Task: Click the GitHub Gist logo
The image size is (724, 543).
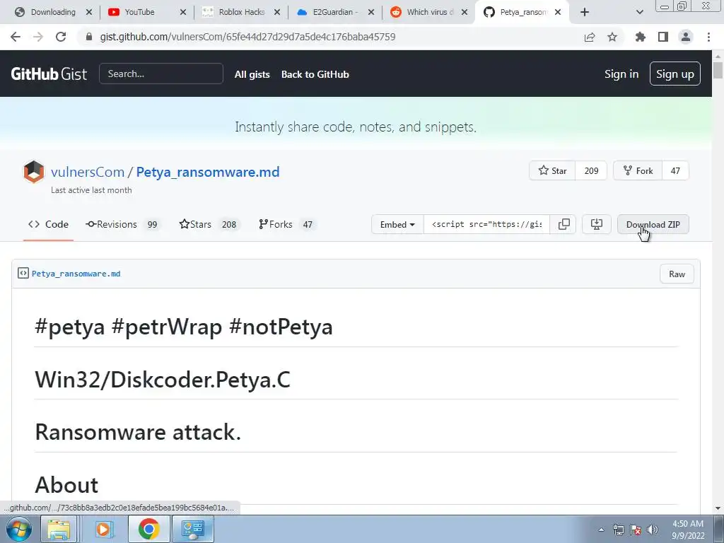Action: coord(49,74)
